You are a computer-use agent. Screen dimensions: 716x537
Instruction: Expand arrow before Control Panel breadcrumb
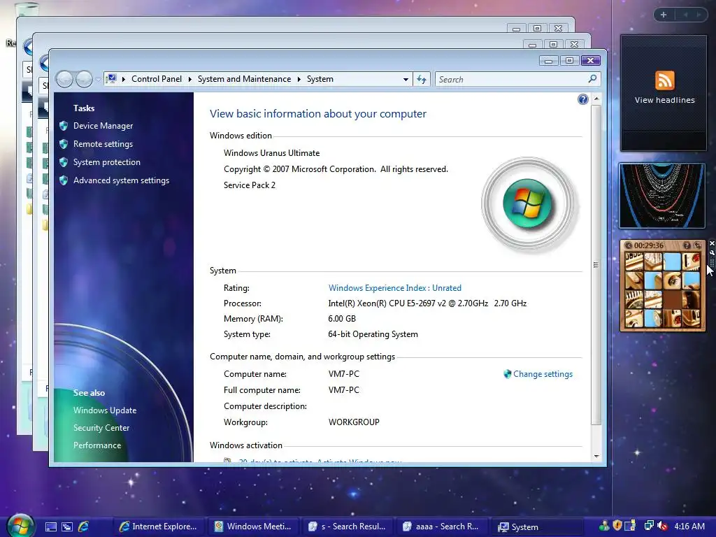123,80
